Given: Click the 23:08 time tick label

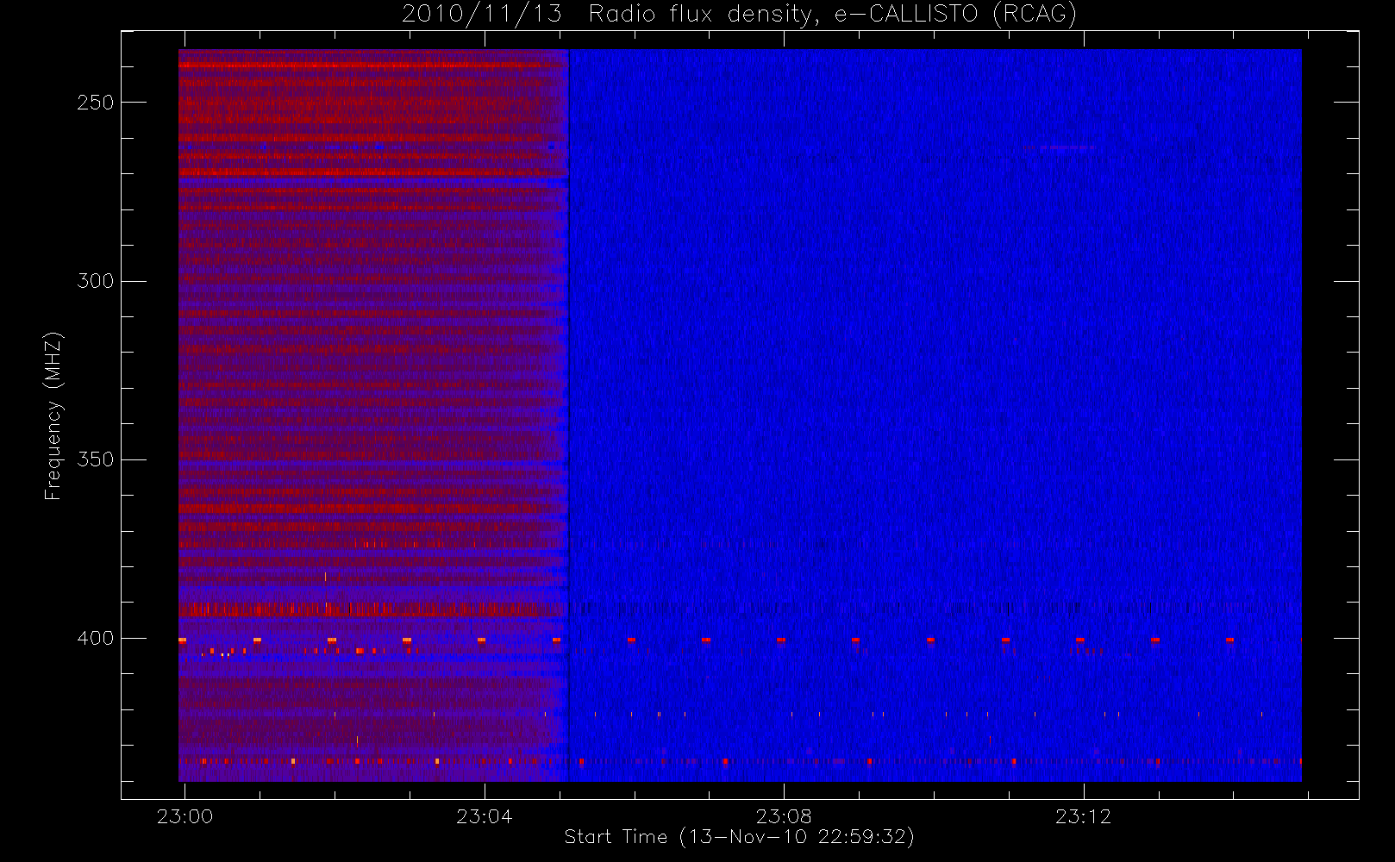Looking at the screenshot, I should point(784,816).
